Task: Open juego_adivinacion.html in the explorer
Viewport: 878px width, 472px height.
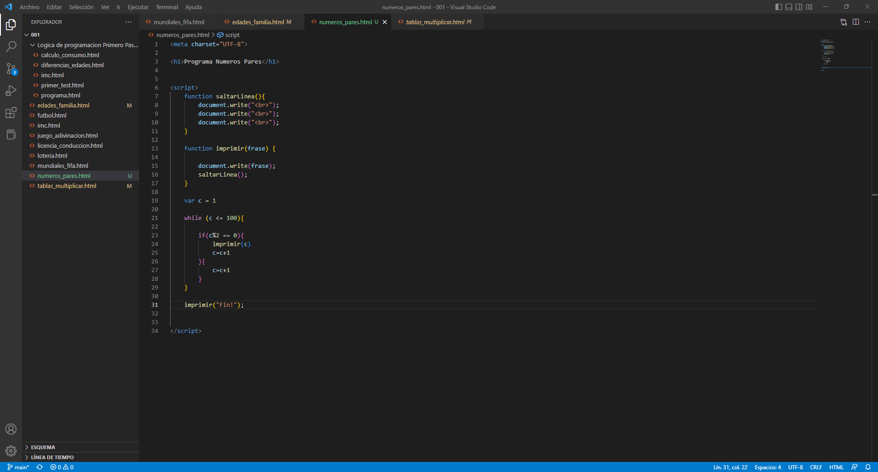Action: tap(80, 135)
